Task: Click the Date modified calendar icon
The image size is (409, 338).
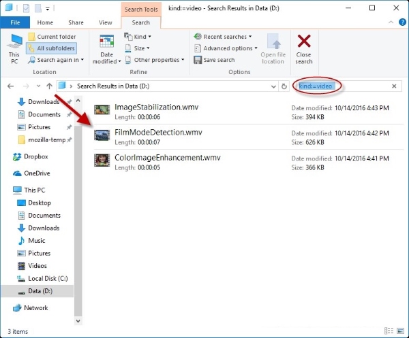Action: [x=106, y=41]
